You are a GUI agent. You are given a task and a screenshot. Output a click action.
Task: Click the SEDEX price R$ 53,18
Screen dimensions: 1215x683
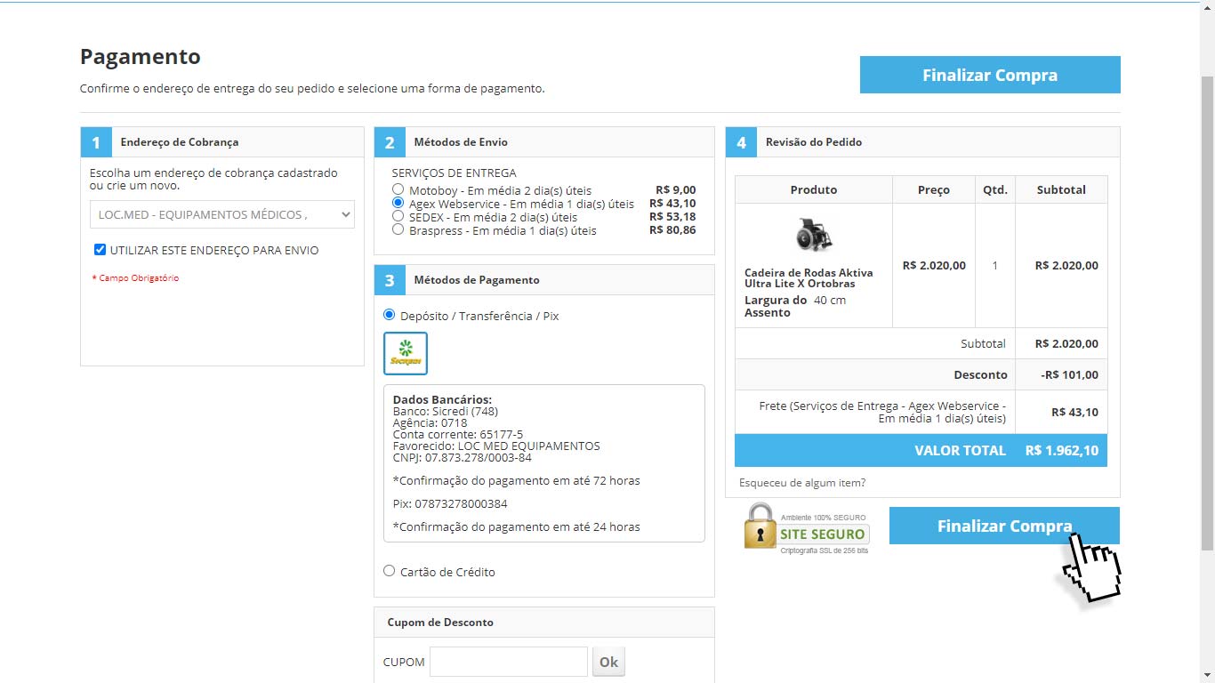pos(672,217)
